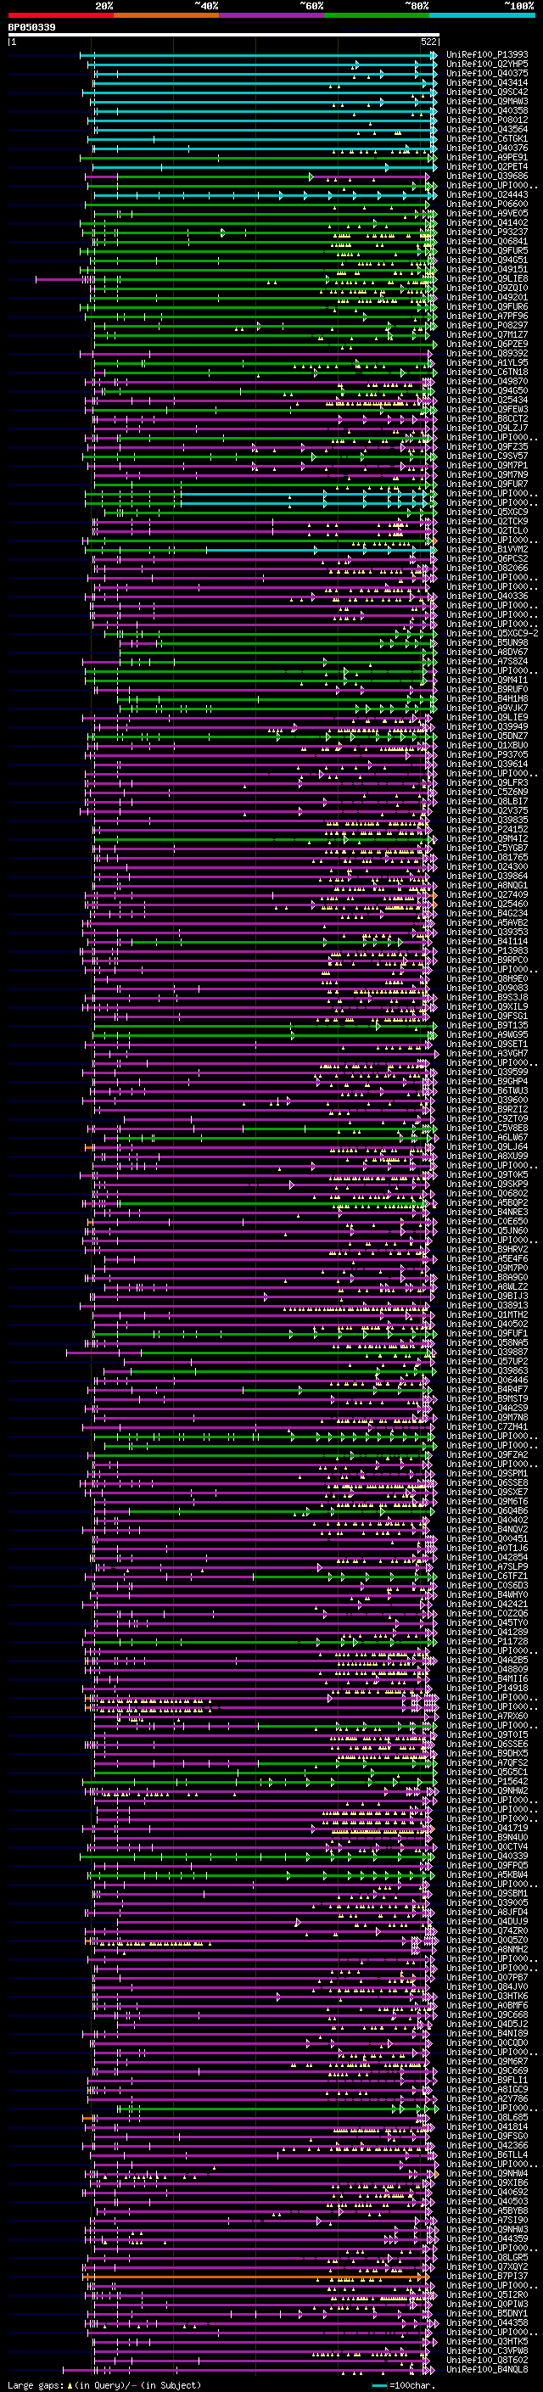The height and width of the screenshot is (2392, 543).
Task: Select the UniRef100_B6TWU3 label
Action: (x=487, y=1091)
